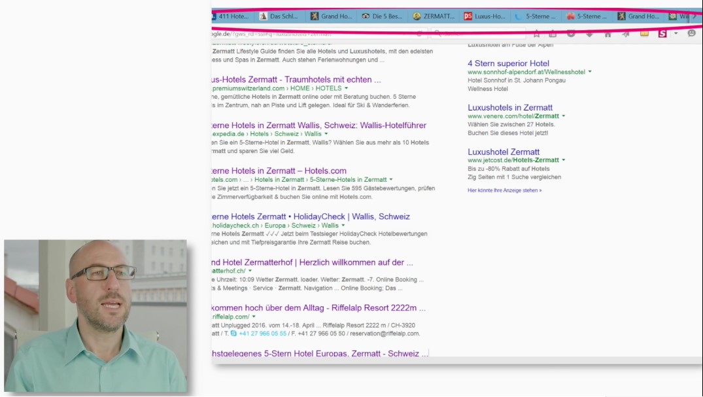Viewport: 703px width, 397px height.
Task: Click the bookmark star icon in toolbar
Action: [536, 33]
